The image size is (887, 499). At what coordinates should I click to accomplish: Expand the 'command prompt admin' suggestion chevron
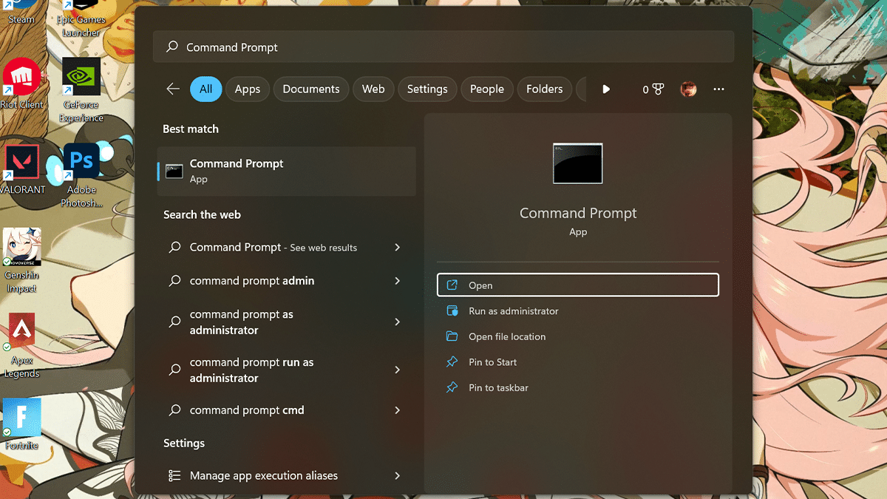(397, 281)
